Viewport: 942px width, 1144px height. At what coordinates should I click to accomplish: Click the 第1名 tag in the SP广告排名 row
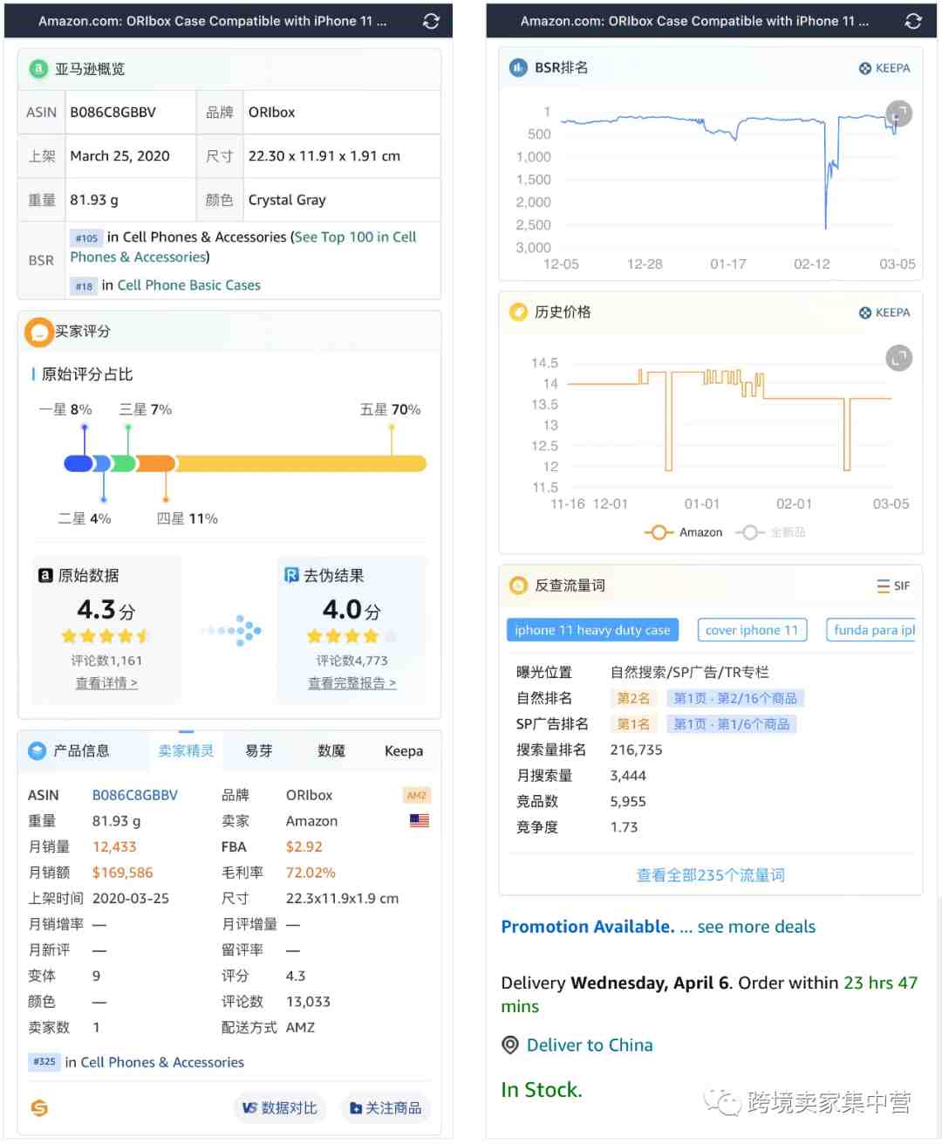pyautogui.click(x=634, y=724)
